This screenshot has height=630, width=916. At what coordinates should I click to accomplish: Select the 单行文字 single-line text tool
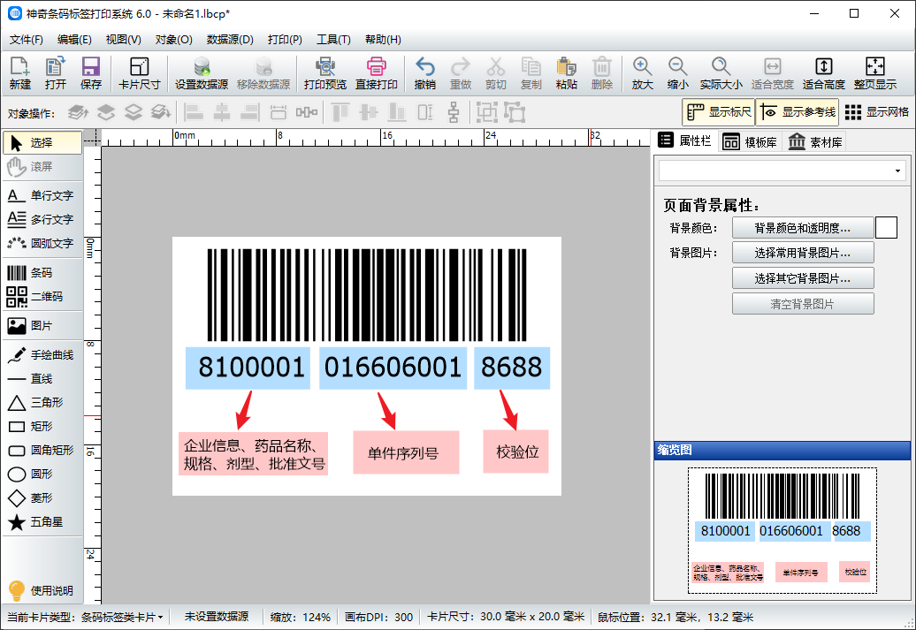(42, 195)
